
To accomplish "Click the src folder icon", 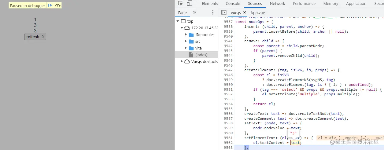I will [191, 41].
